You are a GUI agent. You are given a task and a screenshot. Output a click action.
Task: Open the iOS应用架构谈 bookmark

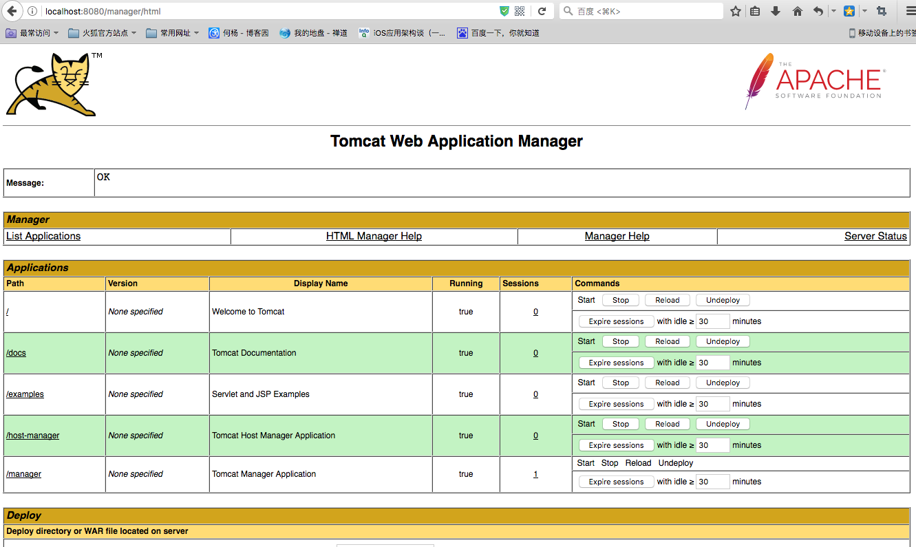tap(403, 33)
